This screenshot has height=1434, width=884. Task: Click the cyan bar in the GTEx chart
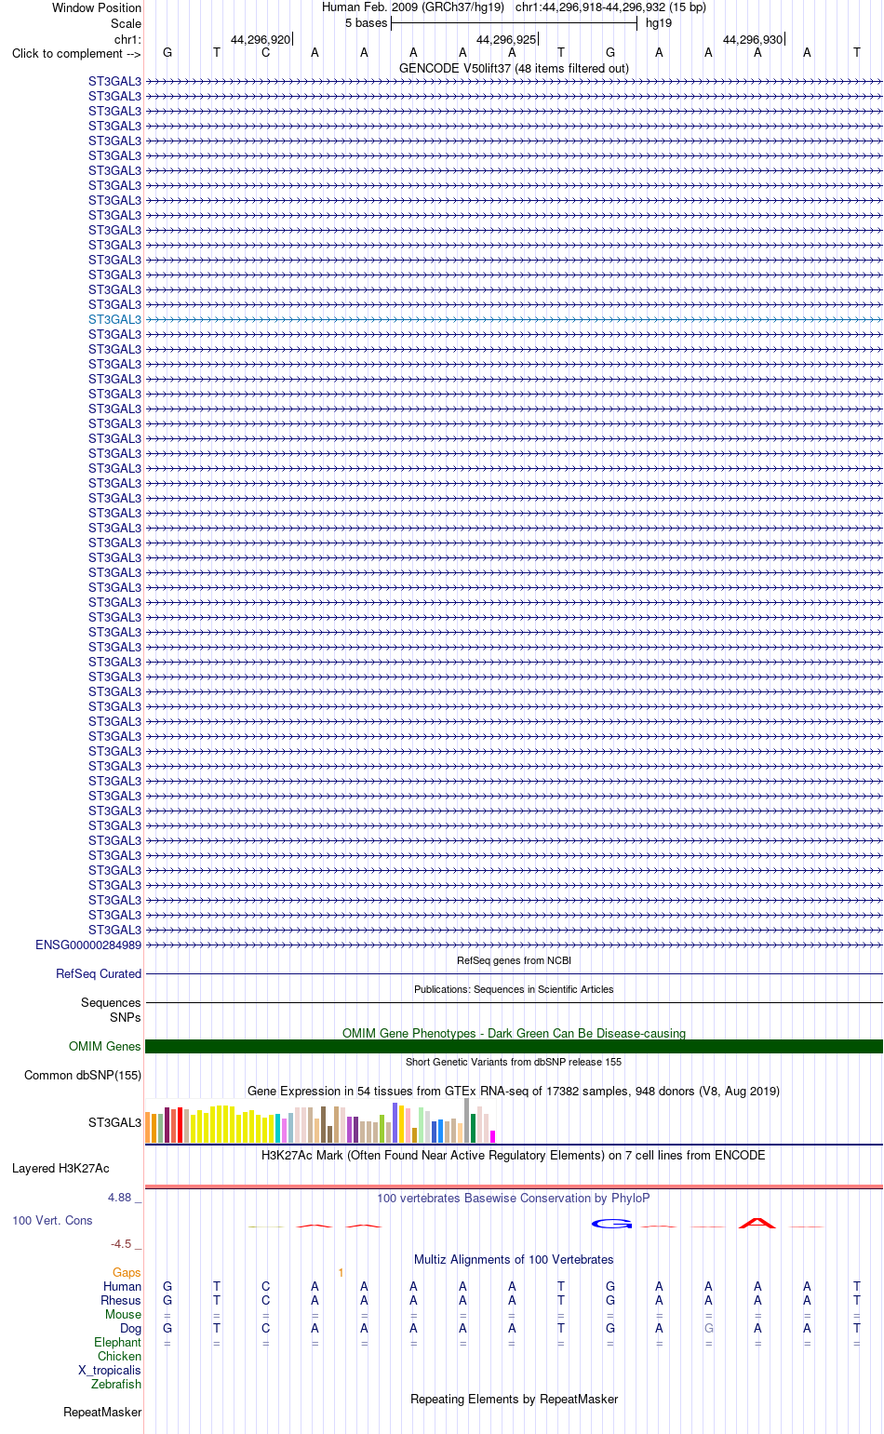(278, 1128)
